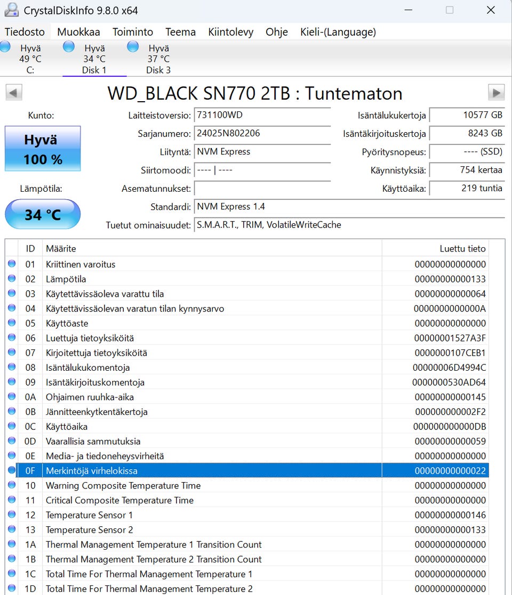Select Total Time For Thermal Management Temperature 2
Screen dimensions: 512x595
[x=247, y=589]
